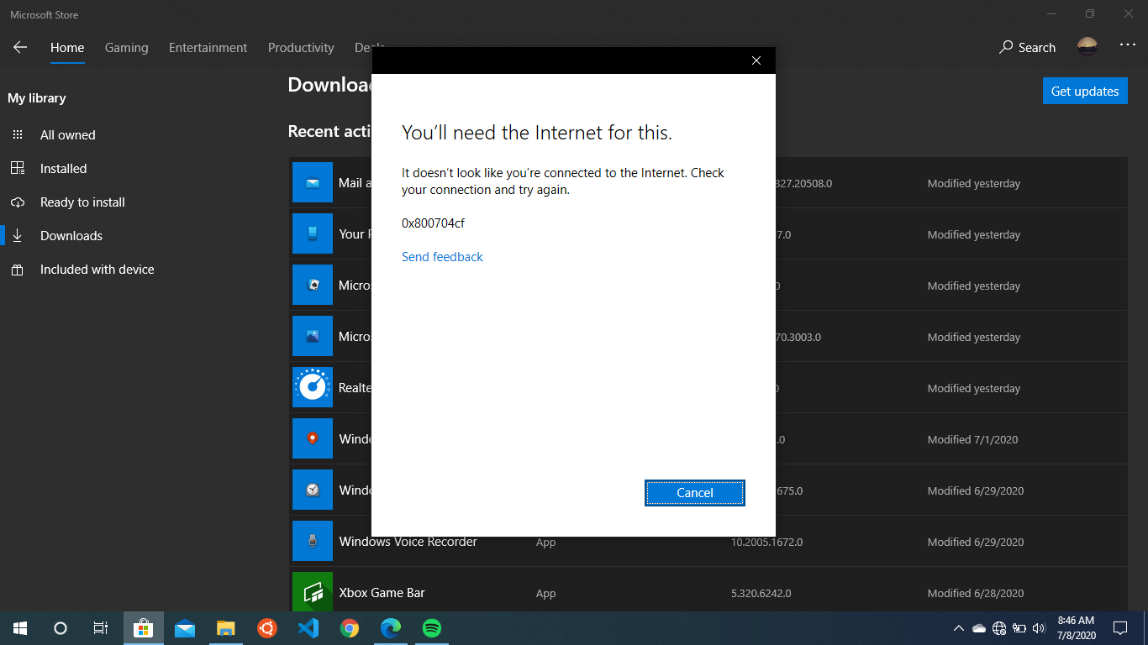
Task: Click the Xbox Game Bar icon
Action: coord(313,592)
